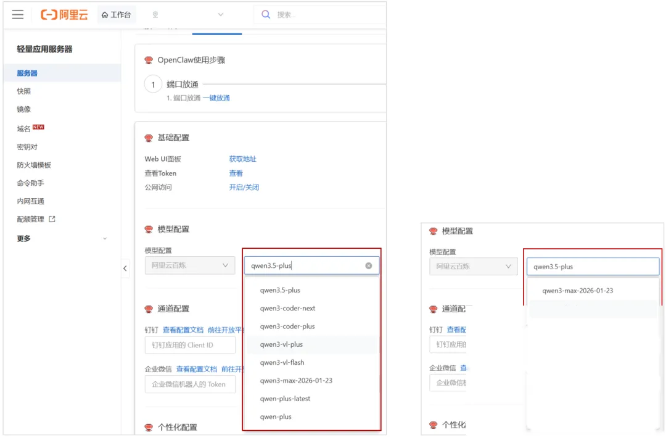666x437 pixels.
Task: Click the 个性化 lobster icon in right panel
Action: (434, 425)
